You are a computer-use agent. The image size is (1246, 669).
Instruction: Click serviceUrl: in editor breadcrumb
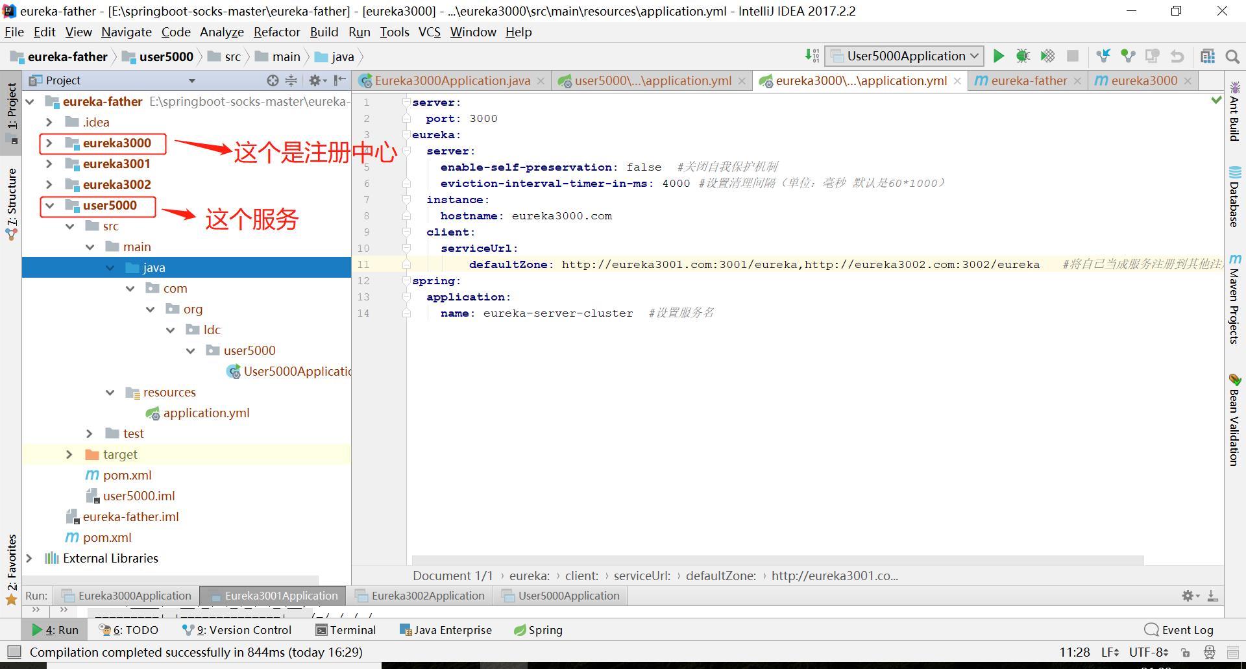[x=642, y=576]
